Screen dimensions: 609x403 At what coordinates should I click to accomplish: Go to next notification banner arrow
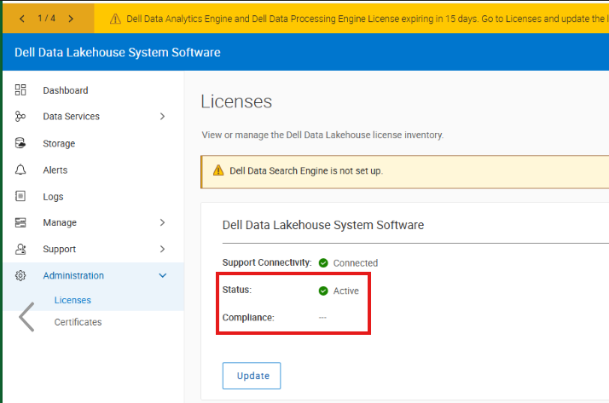tap(71, 19)
